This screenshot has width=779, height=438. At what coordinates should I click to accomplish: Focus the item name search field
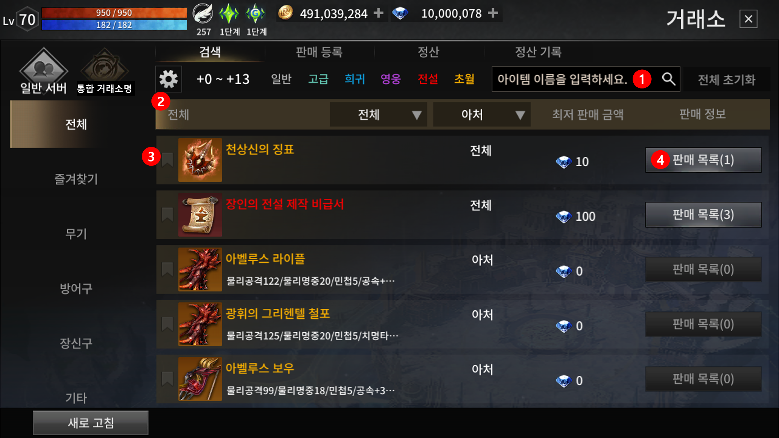click(x=576, y=79)
